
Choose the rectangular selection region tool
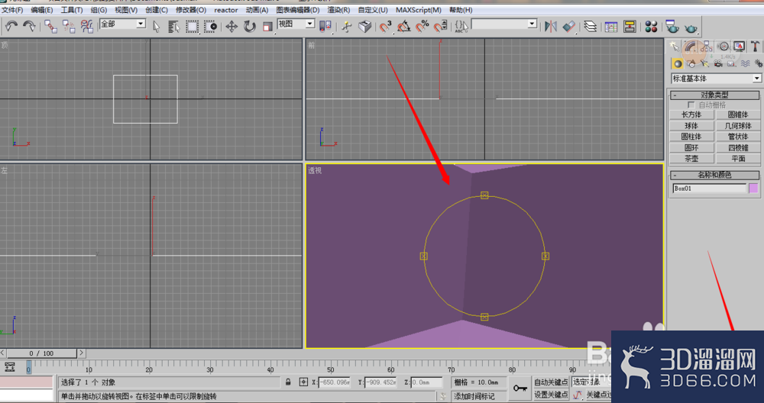tap(192, 26)
